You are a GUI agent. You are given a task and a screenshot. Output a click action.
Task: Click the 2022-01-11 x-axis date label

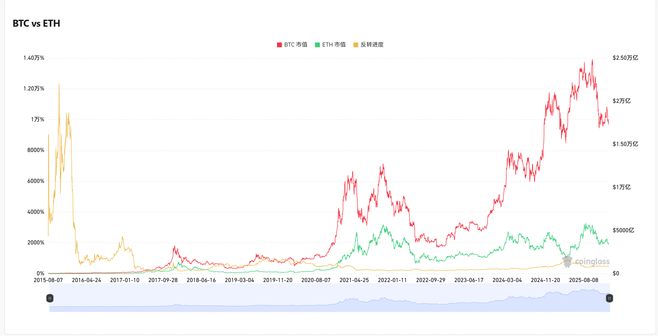[392, 280]
